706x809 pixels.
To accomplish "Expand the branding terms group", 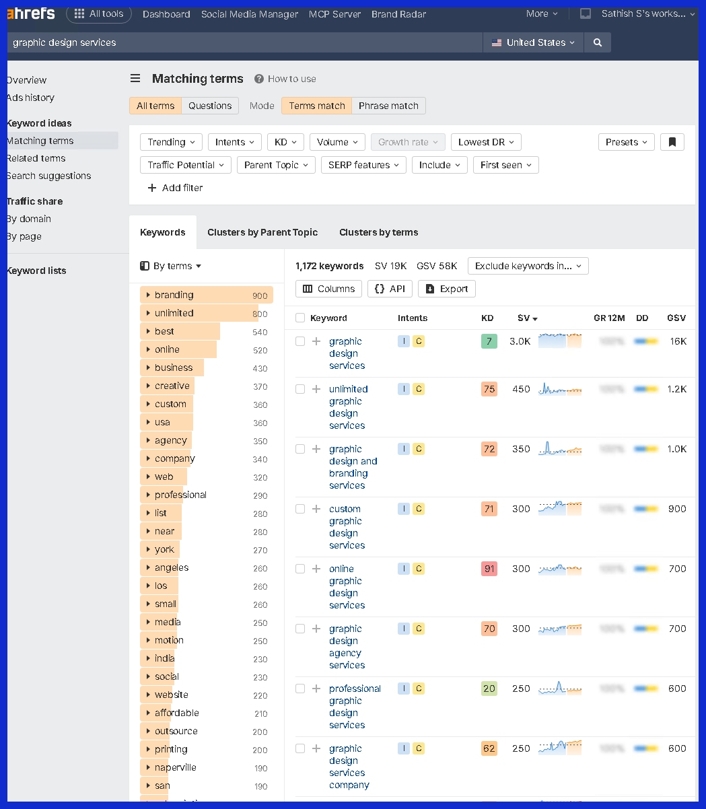I will tap(147, 295).
